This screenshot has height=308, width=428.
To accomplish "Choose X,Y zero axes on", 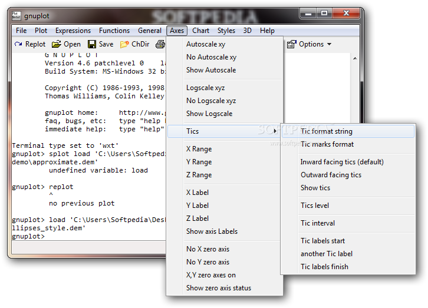I will 225,275.
